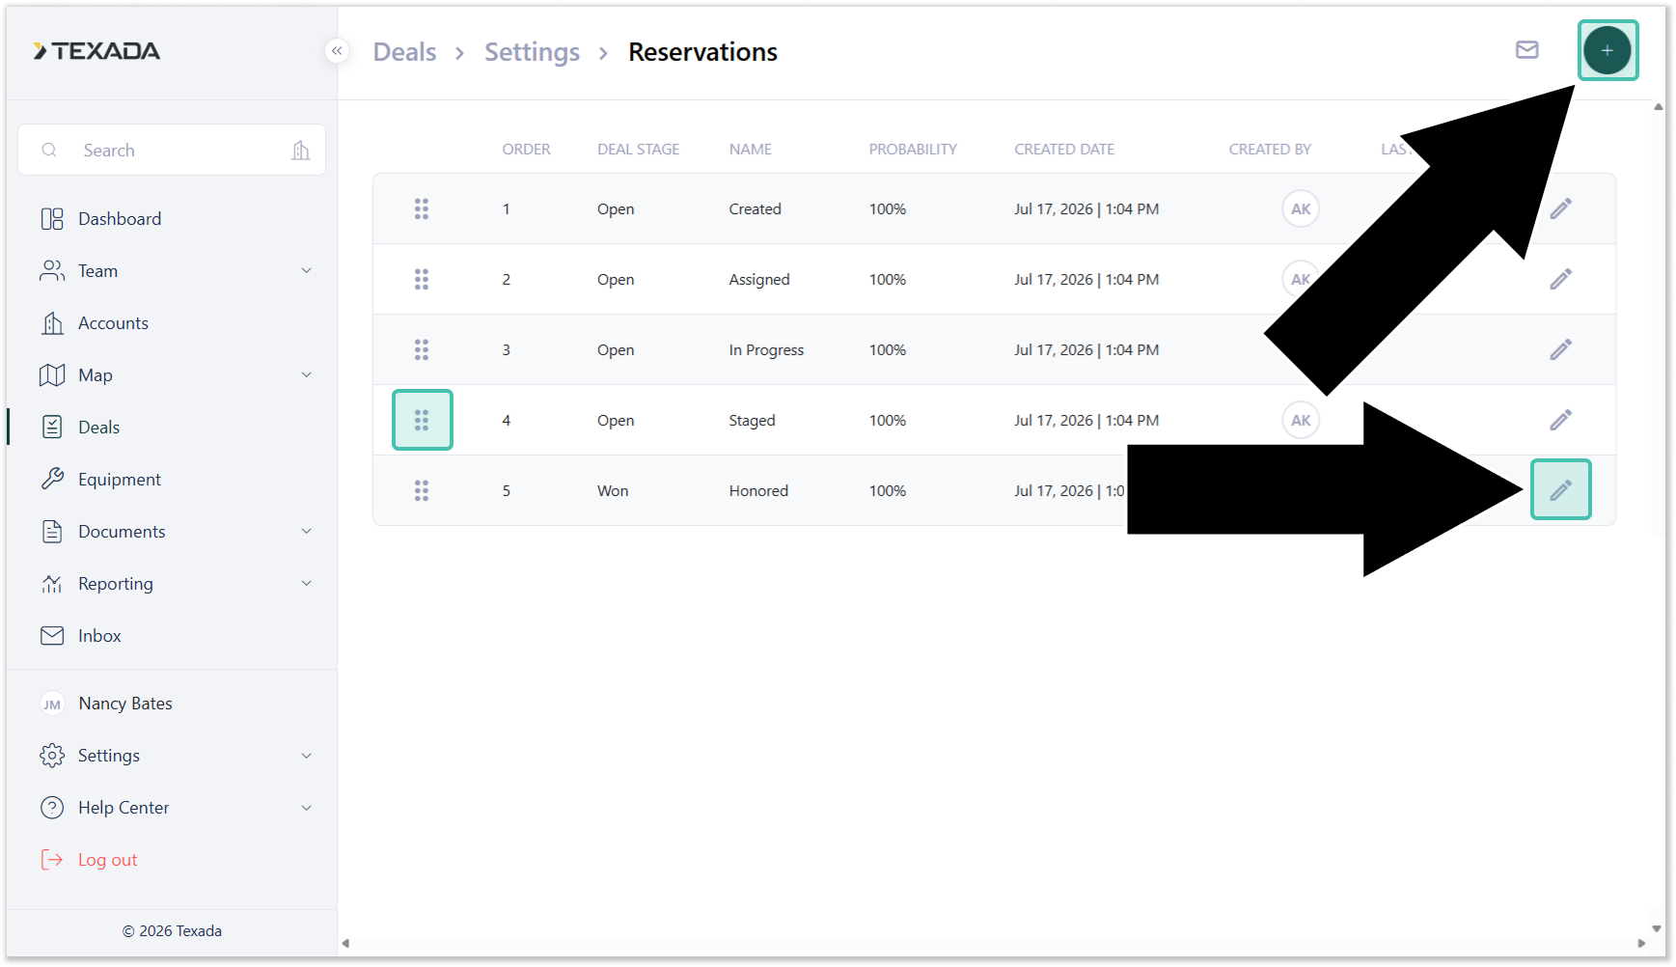Click Log out link
The width and height of the screenshot is (1676, 967).
(107, 860)
